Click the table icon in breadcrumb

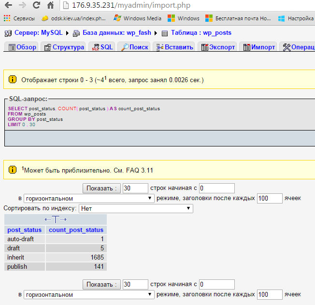point(165,33)
